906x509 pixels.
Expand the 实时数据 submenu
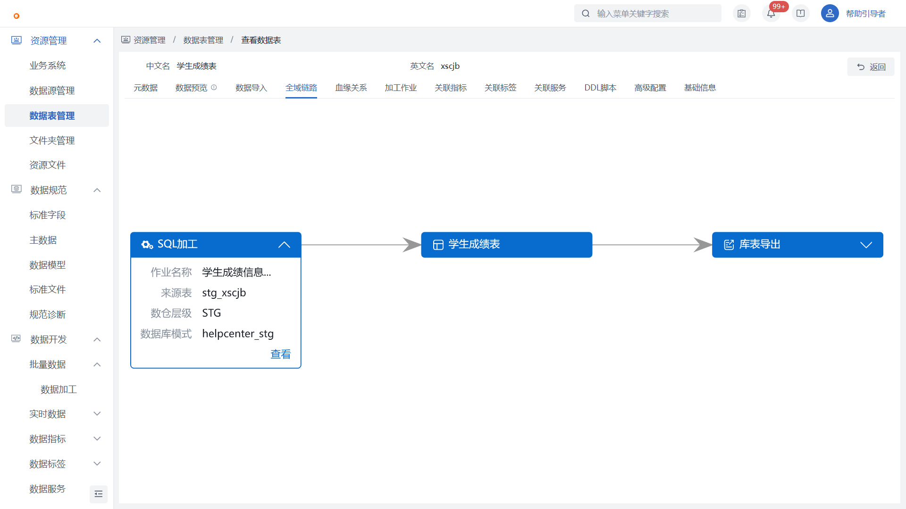(x=97, y=414)
